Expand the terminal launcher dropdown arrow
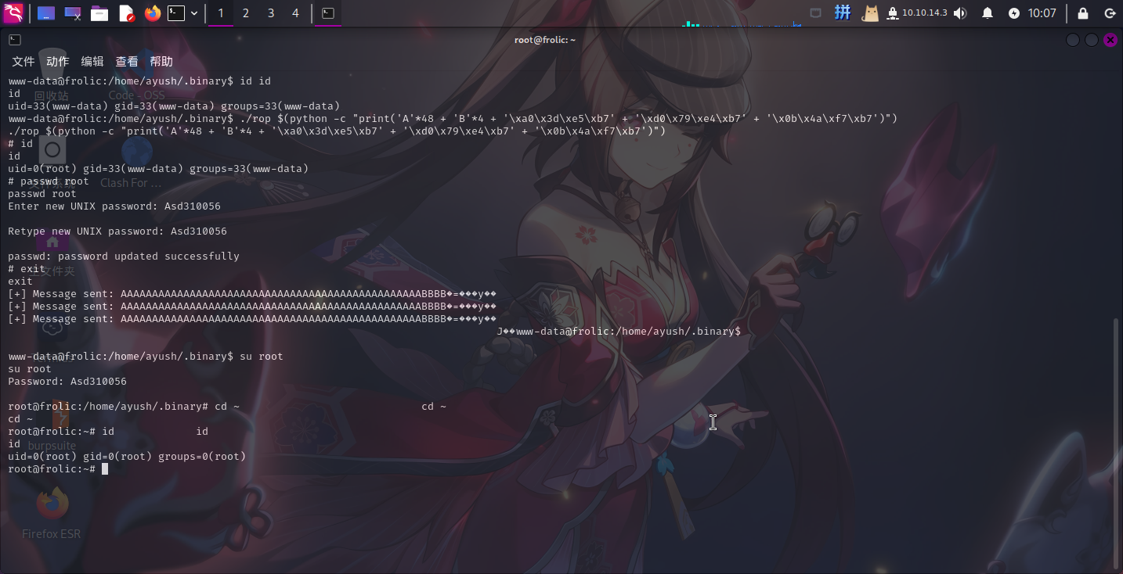The width and height of the screenshot is (1123, 574). (x=194, y=13)
